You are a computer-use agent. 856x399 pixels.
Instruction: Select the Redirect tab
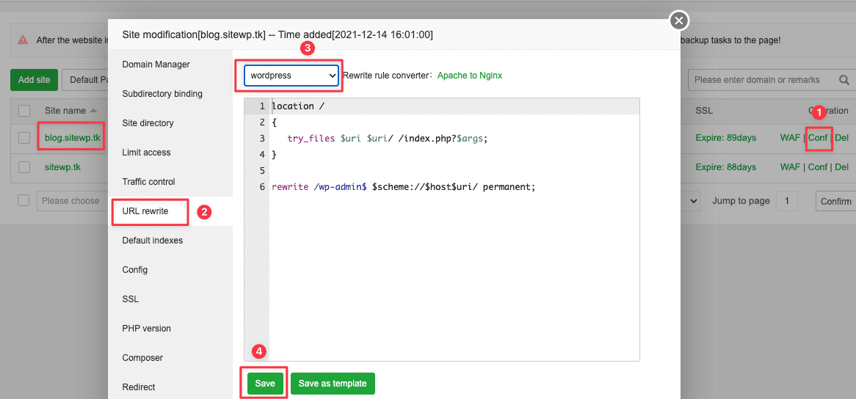[139, 387]
